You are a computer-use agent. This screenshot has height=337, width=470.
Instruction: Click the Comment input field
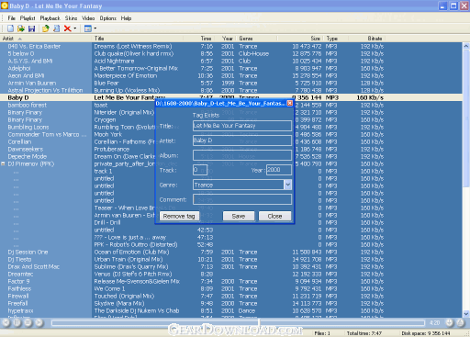[x=242, y=199]
